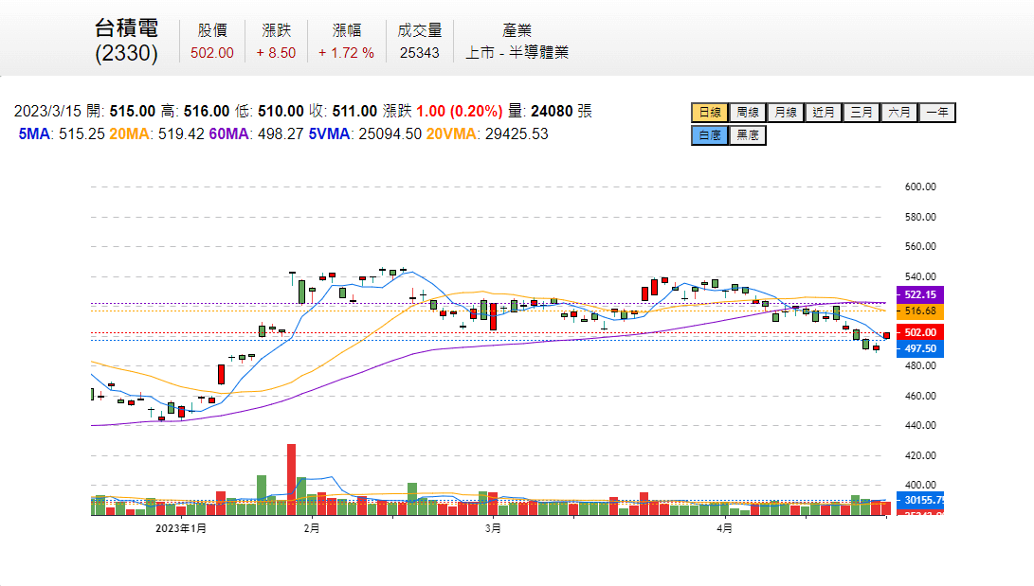Show the 三月 three-month range

pos(862,113)
